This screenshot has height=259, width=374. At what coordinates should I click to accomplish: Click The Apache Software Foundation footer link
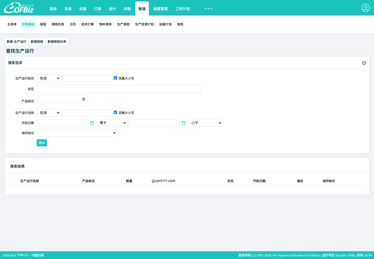coord(297,255)
